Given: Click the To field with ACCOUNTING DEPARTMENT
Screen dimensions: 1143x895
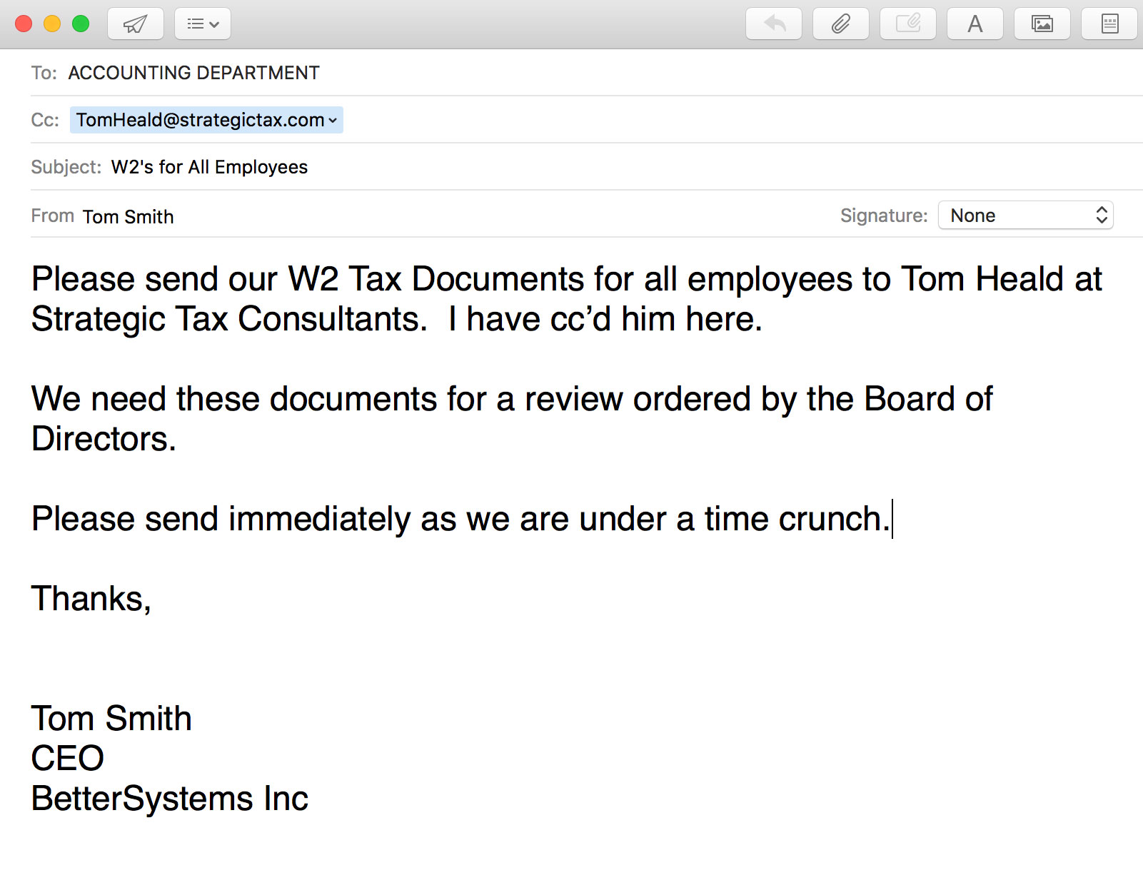Looking at the screenshot, I should pos(193,73).
